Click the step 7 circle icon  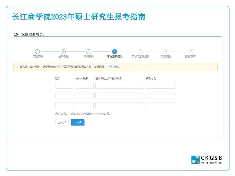coord(192,51)
